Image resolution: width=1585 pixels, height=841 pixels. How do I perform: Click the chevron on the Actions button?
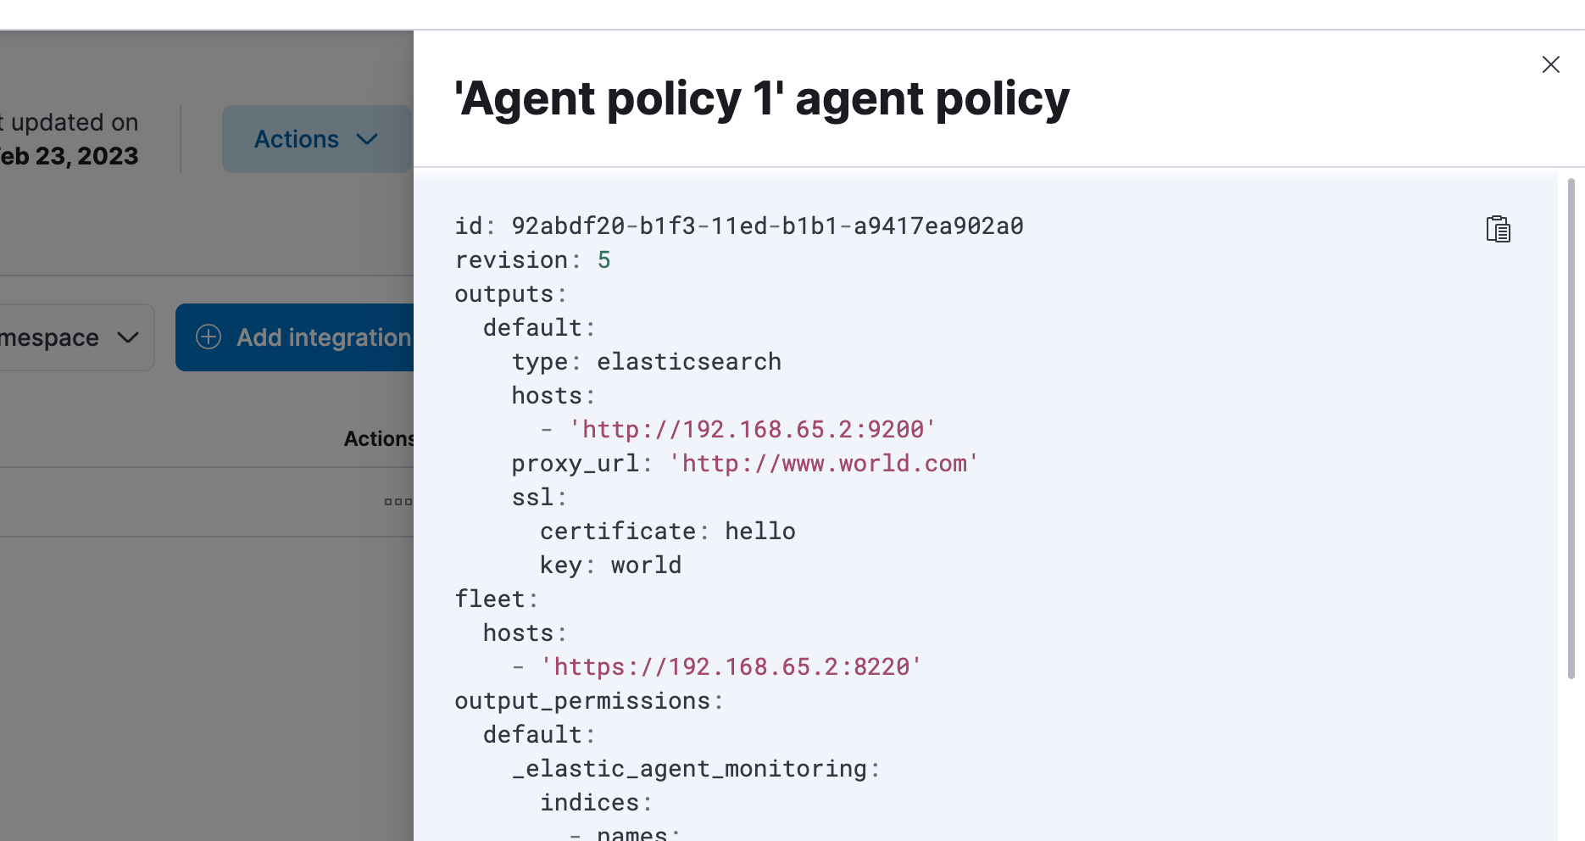366,139
